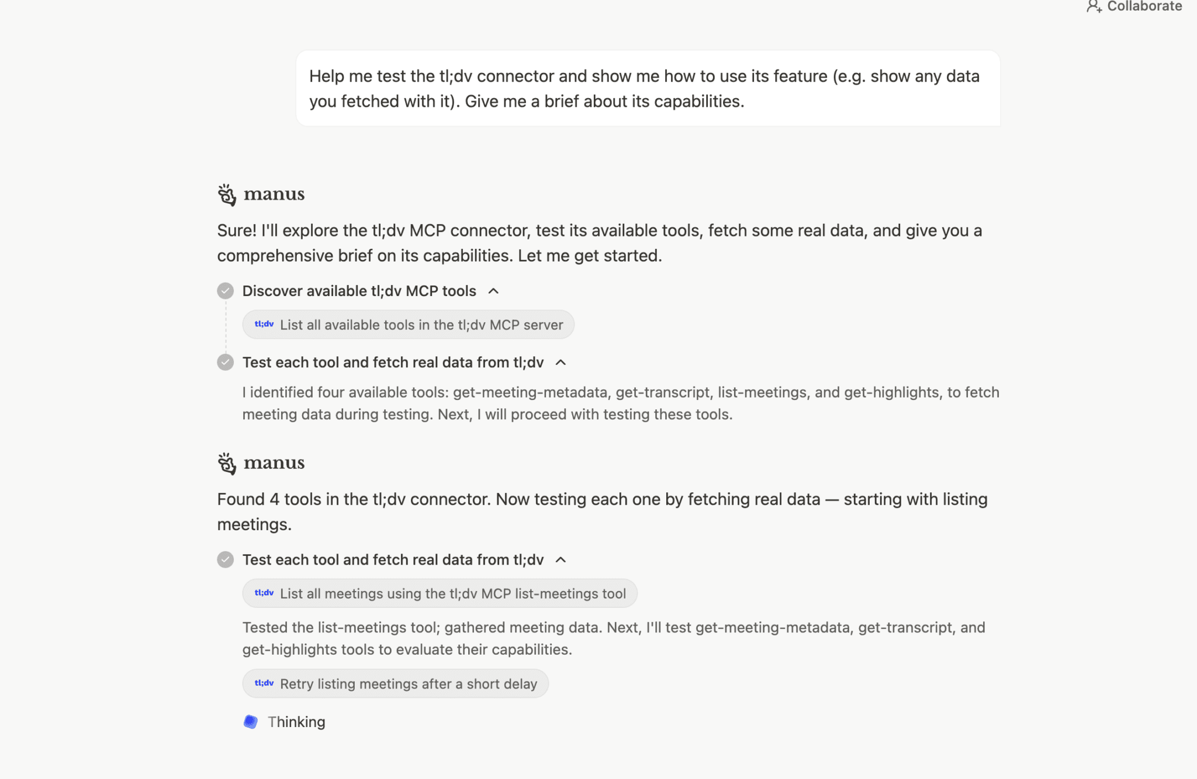This screenshot has height=779, width=1197.
Task: Click the second manus logo icon
Action: (227, 464)
